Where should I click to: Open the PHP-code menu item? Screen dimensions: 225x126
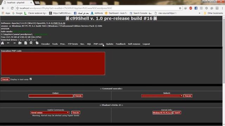coord(98,44)
